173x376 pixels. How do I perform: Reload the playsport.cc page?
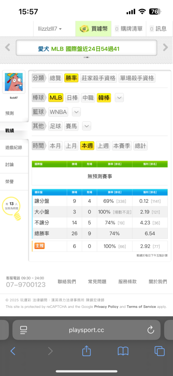click(x=151, y=330)
